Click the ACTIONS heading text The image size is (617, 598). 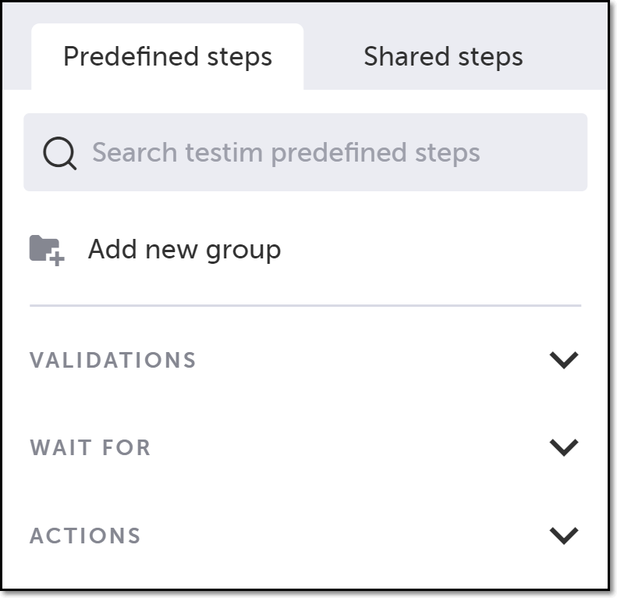click(x=86, y=536)
